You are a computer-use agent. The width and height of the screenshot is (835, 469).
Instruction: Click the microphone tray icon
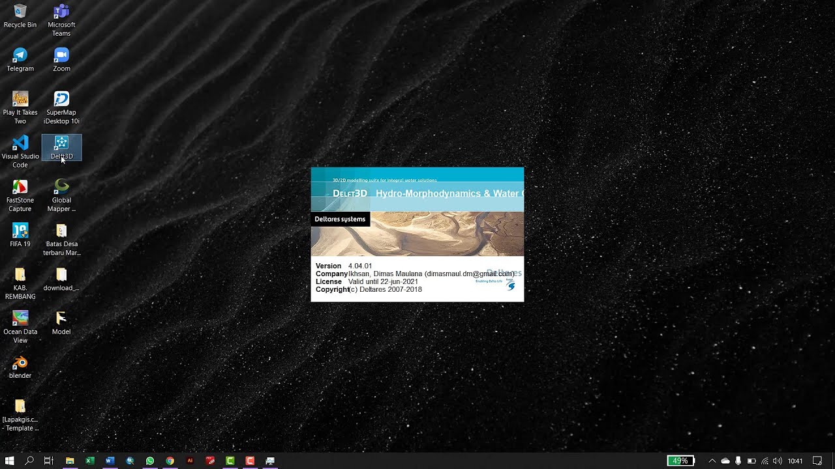(738, 461)
